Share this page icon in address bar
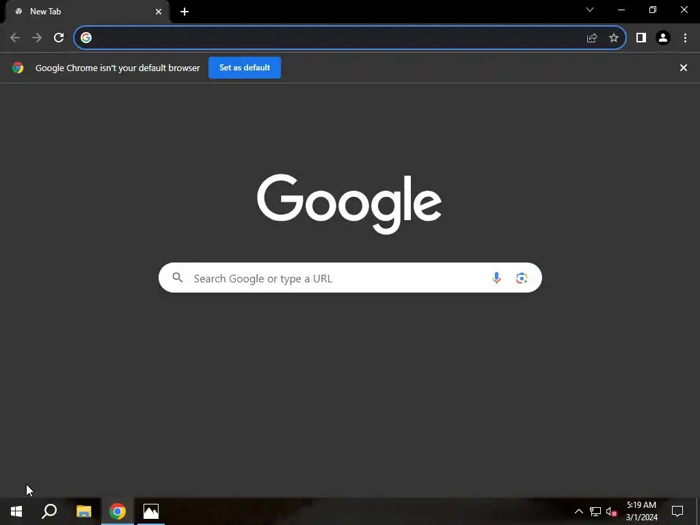Image resolution: width=700 pixels, height=525 pixels. click(x=592, y=38)
